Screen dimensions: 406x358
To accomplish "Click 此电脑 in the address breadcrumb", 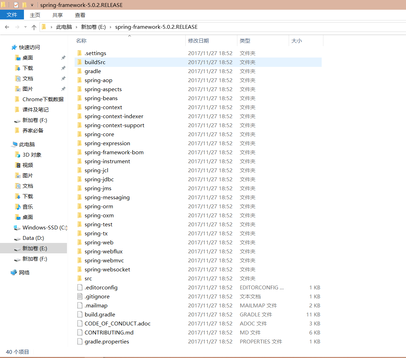I will click(64, 27).
